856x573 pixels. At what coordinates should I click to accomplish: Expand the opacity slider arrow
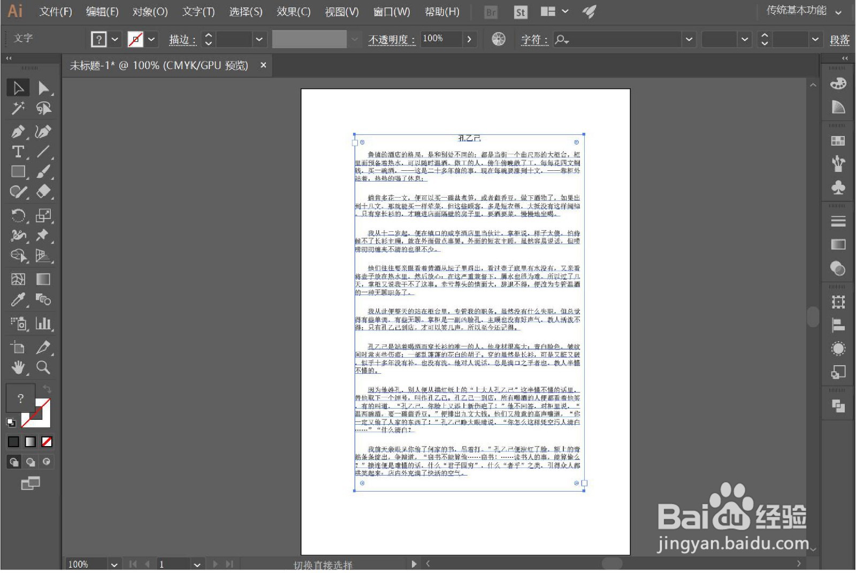469,39
